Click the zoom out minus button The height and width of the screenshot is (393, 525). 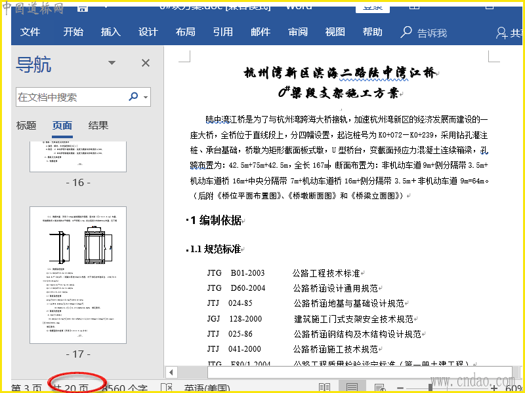tap(400, 388)
